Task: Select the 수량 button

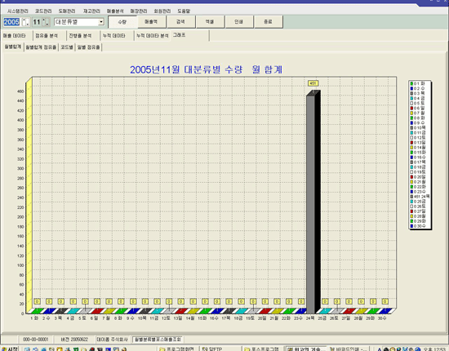Action: tap(122, 22)
